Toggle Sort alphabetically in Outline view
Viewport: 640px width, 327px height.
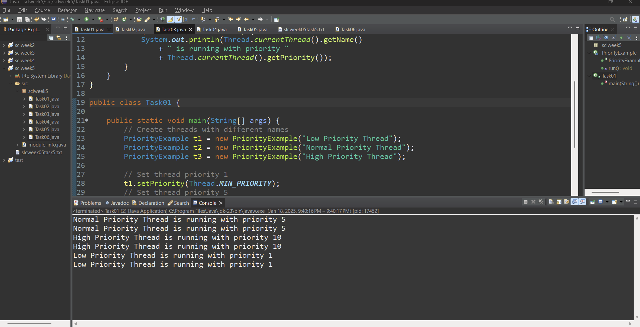[x=598, y=38]
